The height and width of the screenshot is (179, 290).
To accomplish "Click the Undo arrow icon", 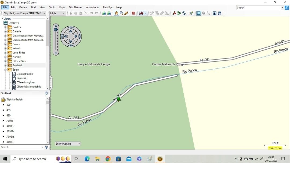I will pyautogui.click(x=92, y=13).
